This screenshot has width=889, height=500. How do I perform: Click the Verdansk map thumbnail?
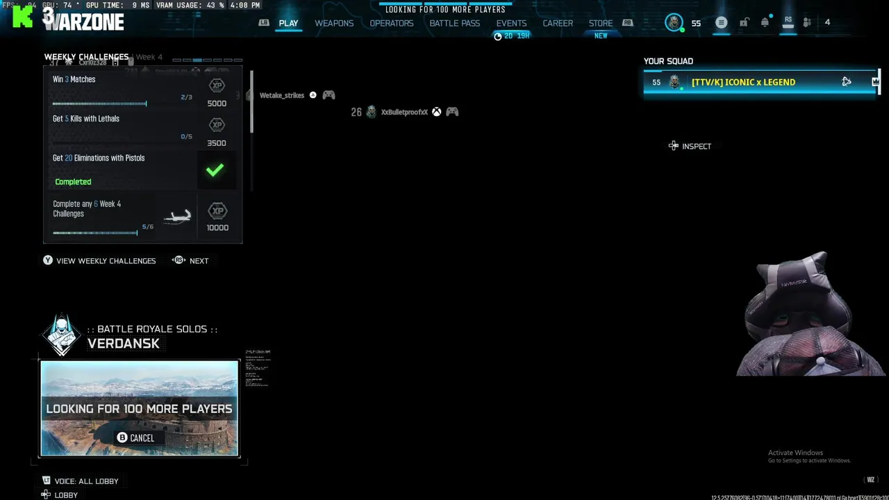pos(139,408)
